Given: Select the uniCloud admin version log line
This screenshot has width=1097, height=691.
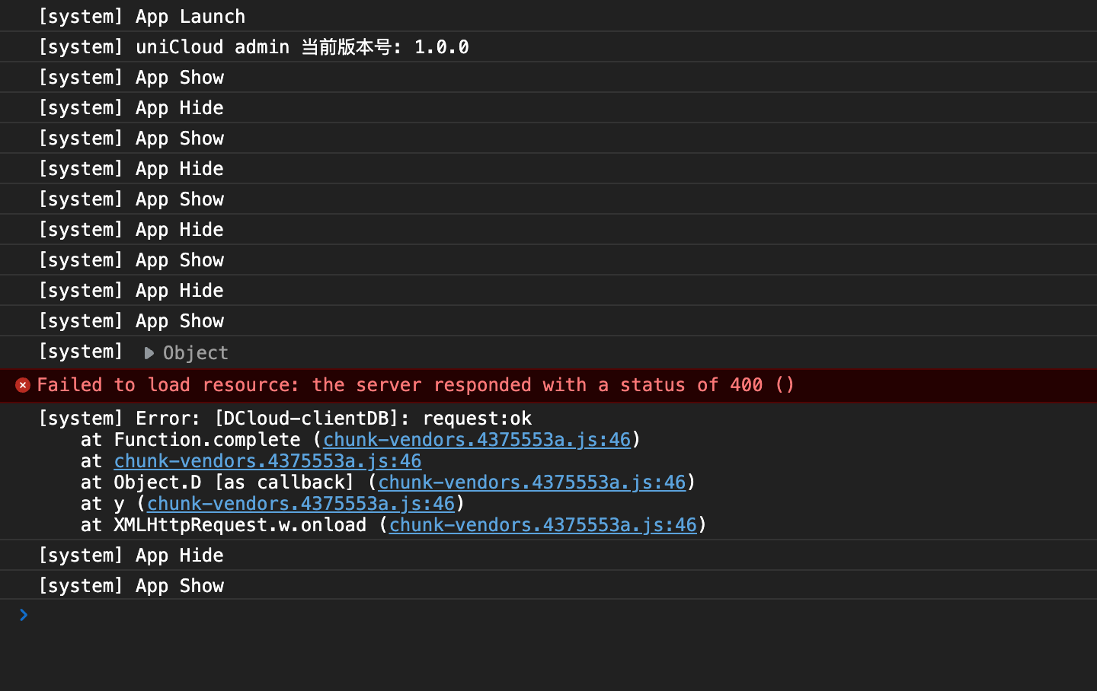Looking at the screenshot, I should [253, 47].
